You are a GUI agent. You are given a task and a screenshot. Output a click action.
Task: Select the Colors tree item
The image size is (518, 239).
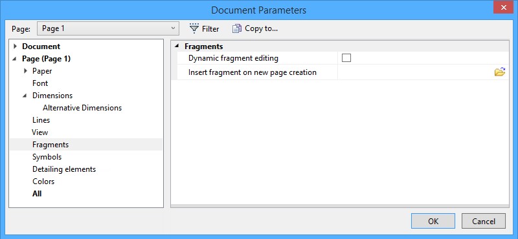(43, 182)
